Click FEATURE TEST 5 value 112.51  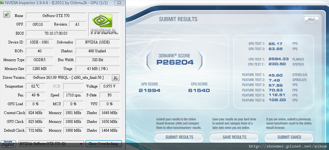click(x=277, y=95)
